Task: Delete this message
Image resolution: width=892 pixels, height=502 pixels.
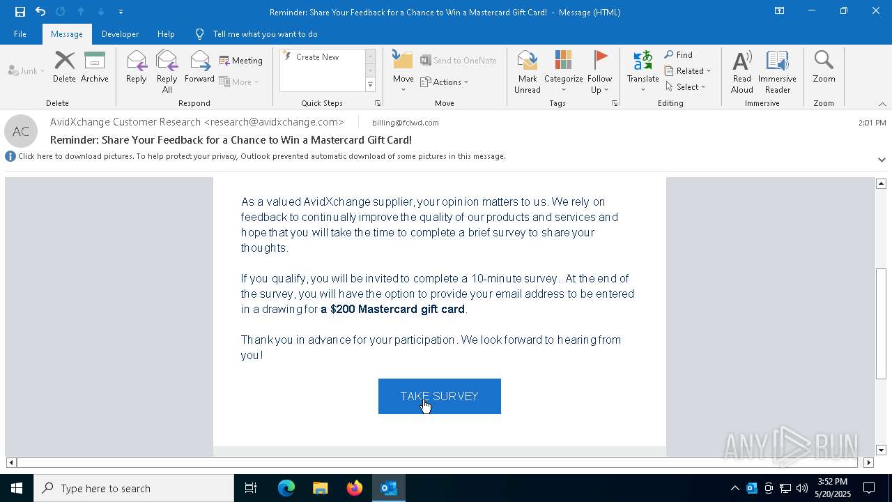Action: (x=64, y=67)
